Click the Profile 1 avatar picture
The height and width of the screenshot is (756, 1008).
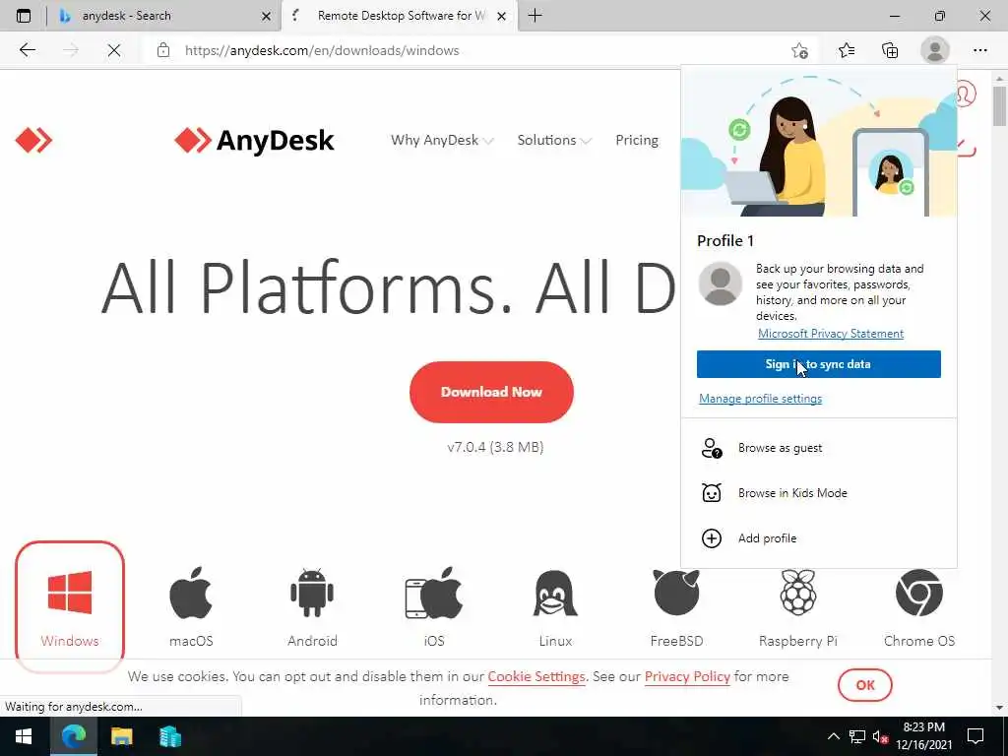pos(720,283)
